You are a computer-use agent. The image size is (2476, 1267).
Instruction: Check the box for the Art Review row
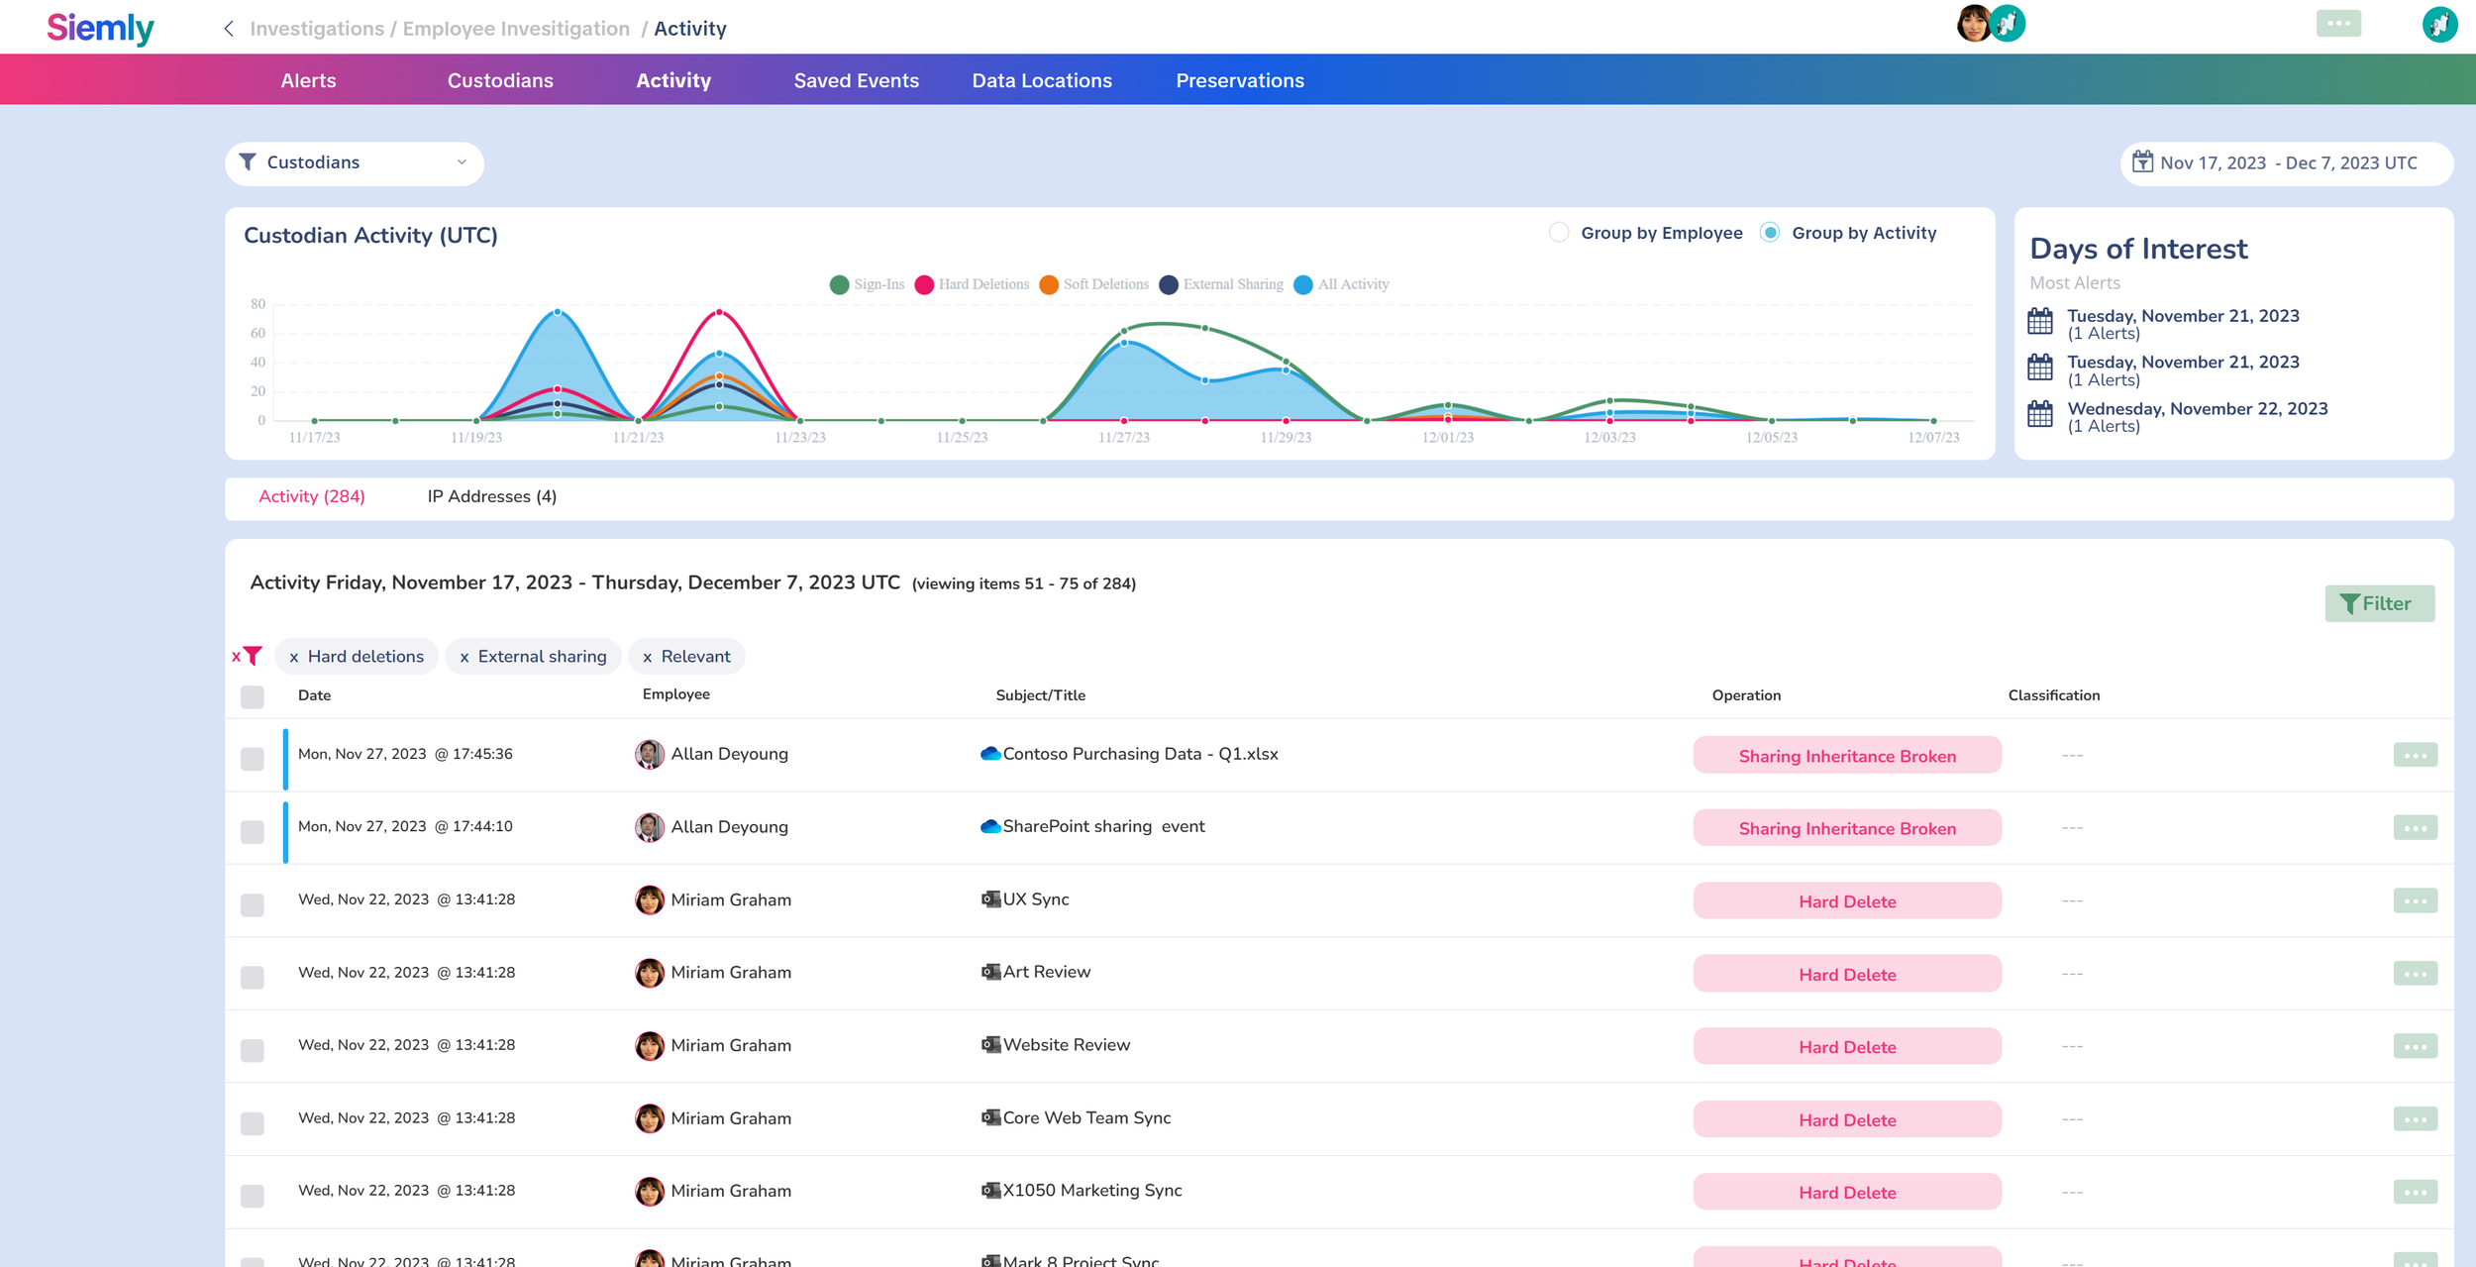pyautogui.click(x=253, y=977)
